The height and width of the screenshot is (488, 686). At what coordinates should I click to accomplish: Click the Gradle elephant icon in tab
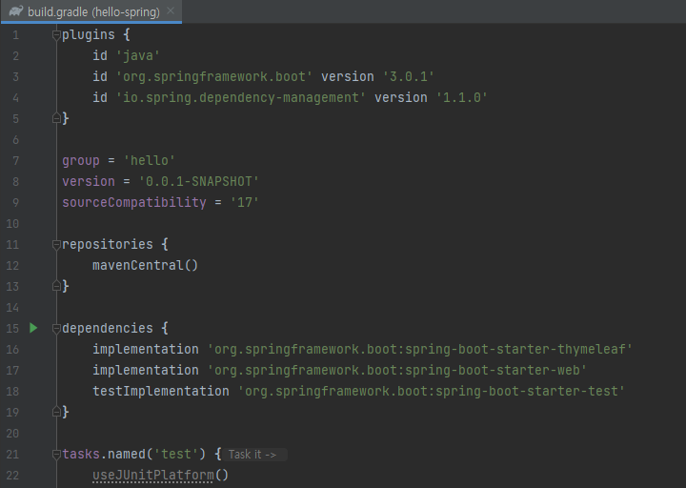(16, 11)
